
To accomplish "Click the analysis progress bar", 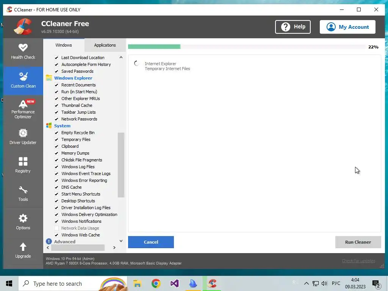I will 247,47.
